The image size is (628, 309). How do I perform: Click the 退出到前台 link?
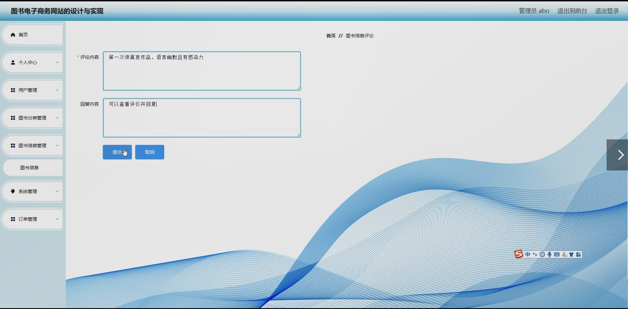572,11
